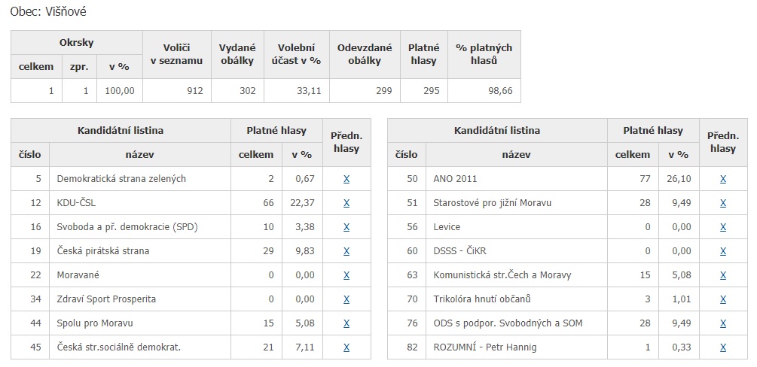Click X link for DSSS - ČiKR
757x367 pixels.
click(x=722, y=251)
